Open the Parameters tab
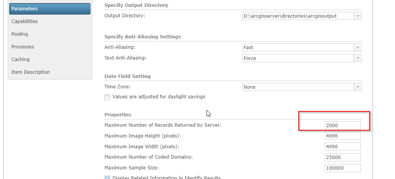 50,9
